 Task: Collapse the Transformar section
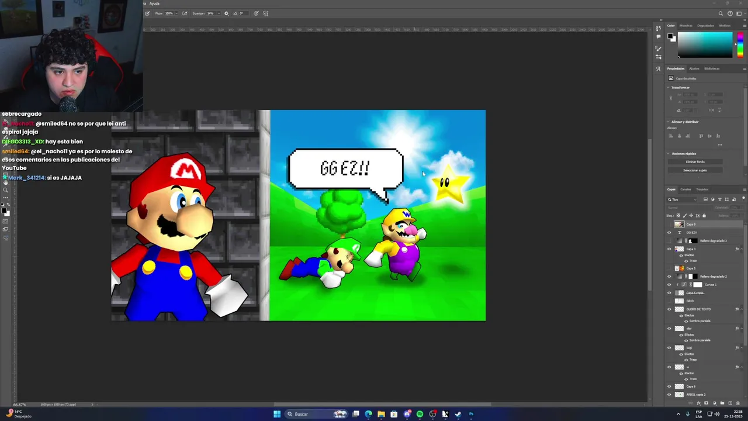669,88
